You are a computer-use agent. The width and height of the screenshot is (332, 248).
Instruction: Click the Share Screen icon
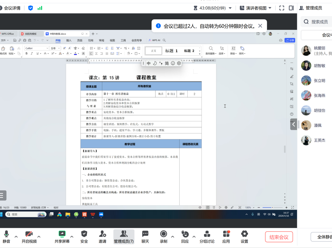pyautogui.click(x=62, y=234)
